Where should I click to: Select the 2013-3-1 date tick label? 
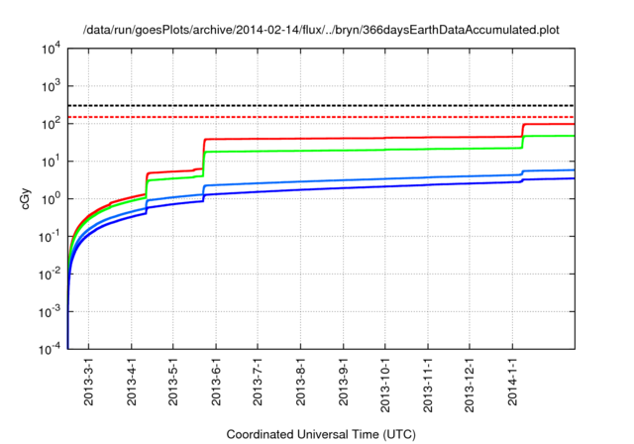89,383
